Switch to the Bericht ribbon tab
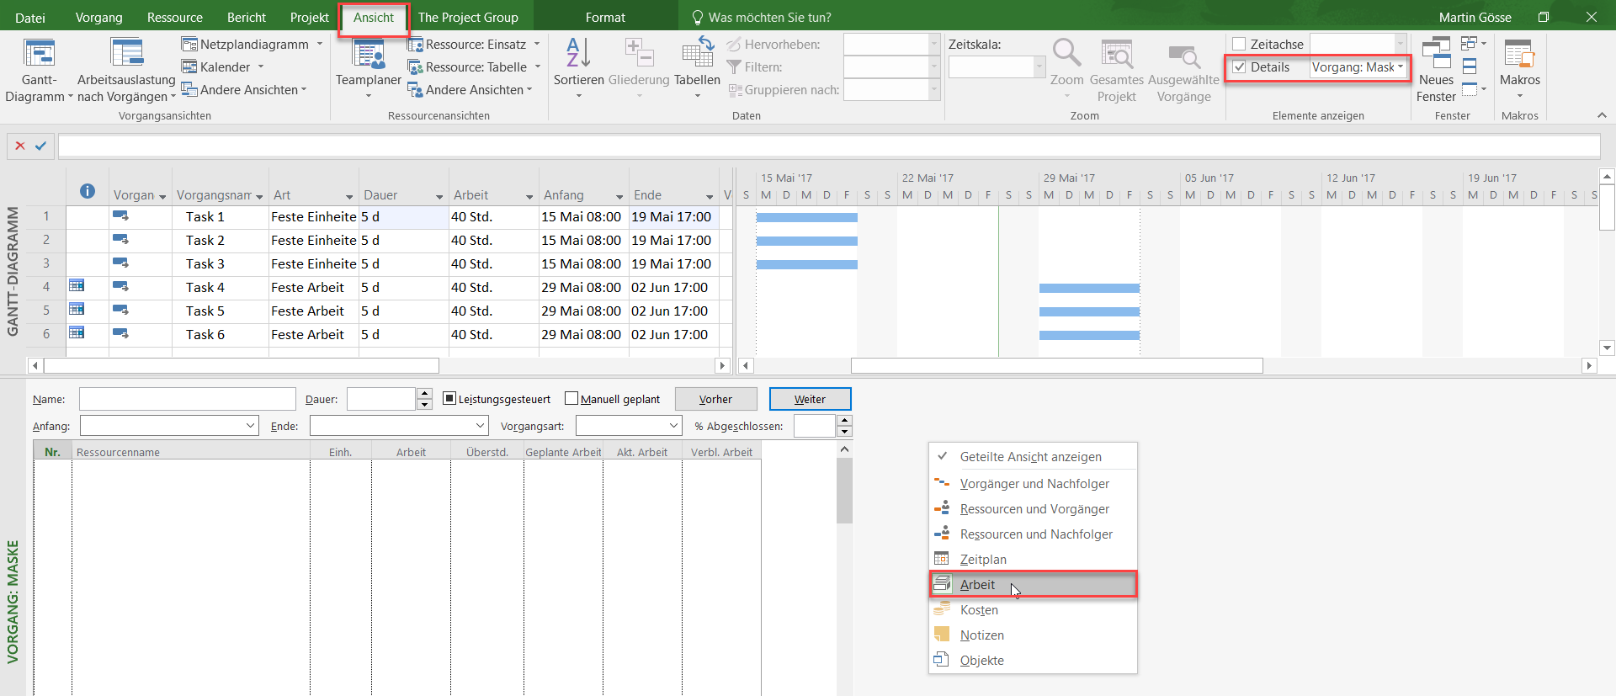This screenshot has height=696, width=1616. click(x=246, y=18)
